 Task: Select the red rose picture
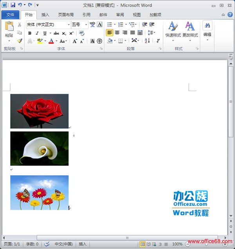pyautogui.click(x=40, y=111)
